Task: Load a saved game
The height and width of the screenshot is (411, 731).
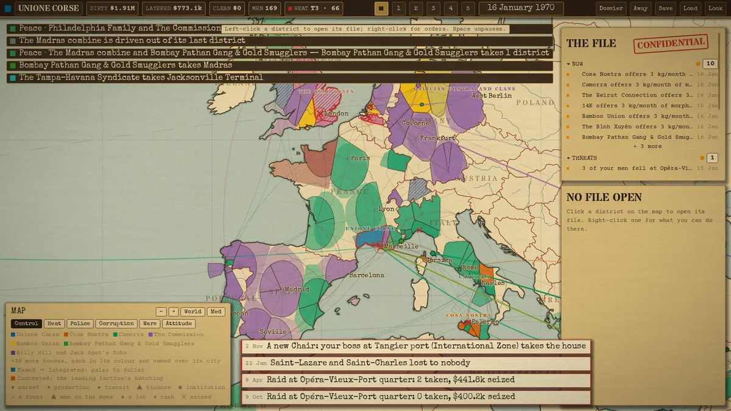Action: tap(690, 9)
